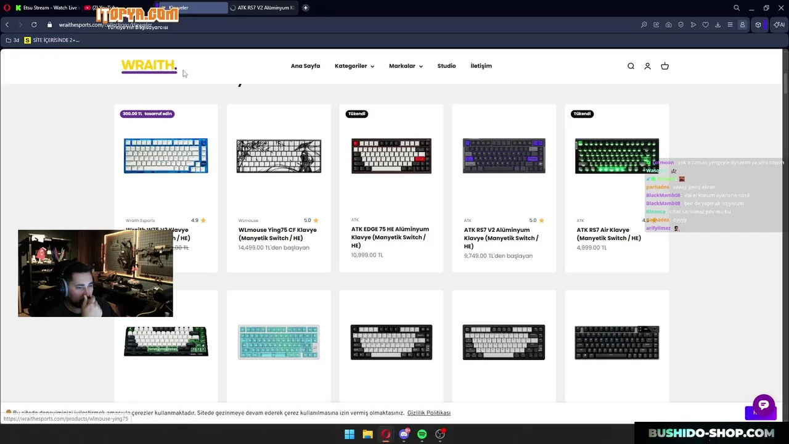The image size is (789, 444).
Task: Click the browser reload button
Action: coord(34,25)
